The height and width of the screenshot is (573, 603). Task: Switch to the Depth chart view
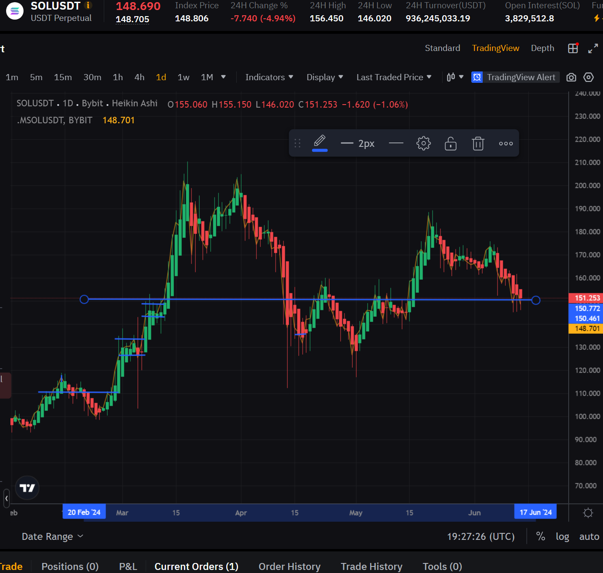click(542, 48)
